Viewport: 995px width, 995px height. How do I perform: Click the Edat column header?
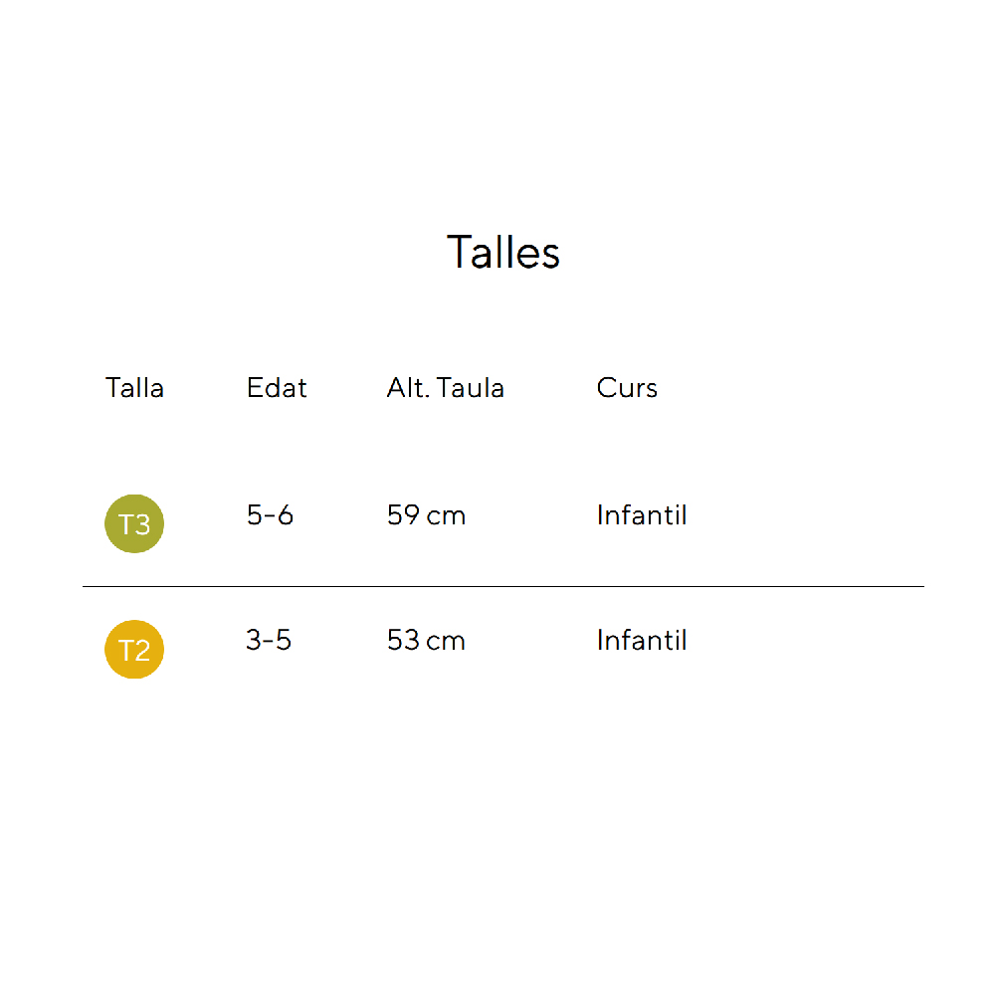[x=277, y=387]
